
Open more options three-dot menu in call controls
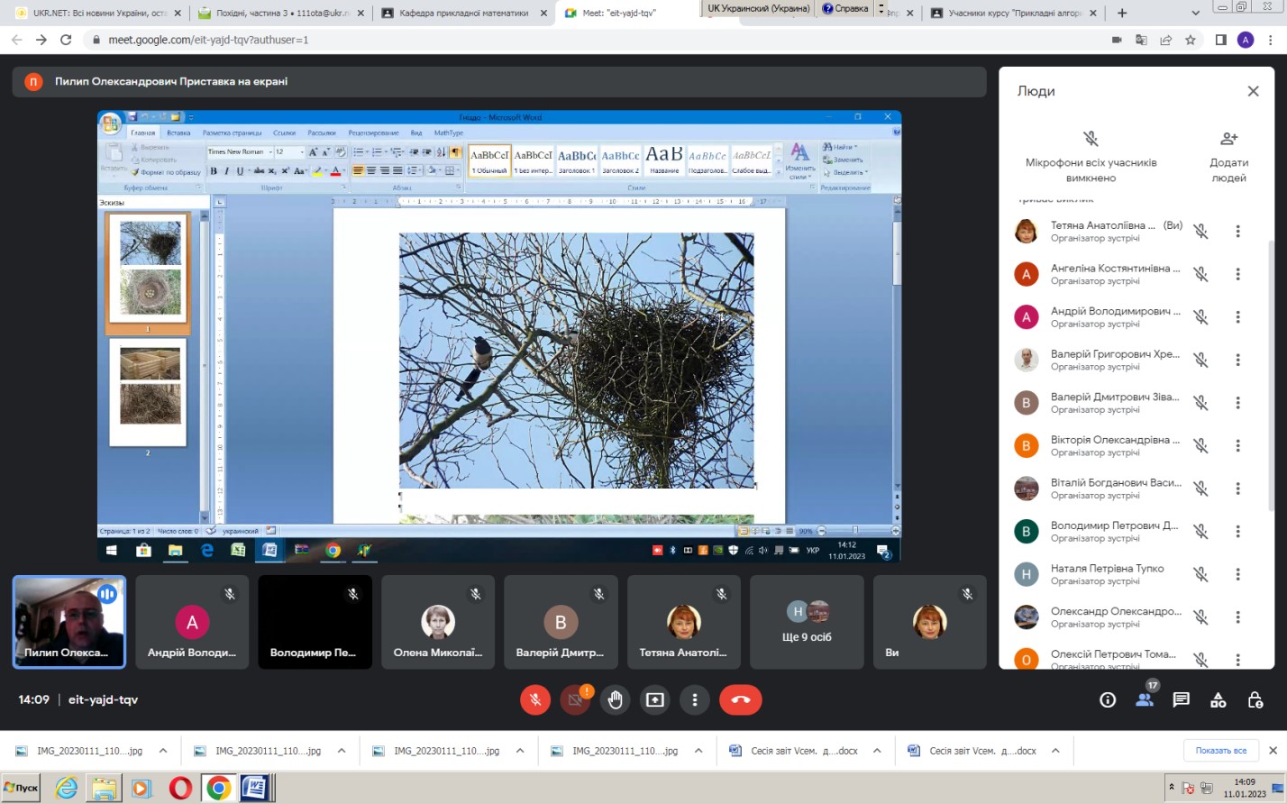point(694,699)
